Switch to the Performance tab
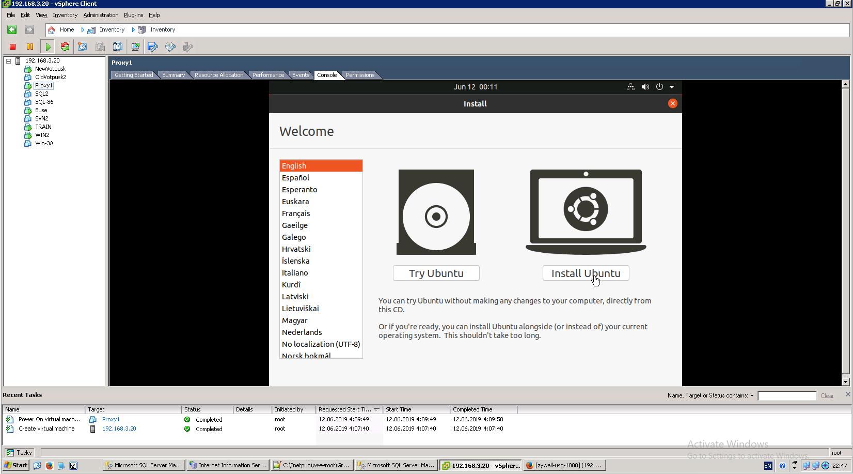 click(268, 75)
